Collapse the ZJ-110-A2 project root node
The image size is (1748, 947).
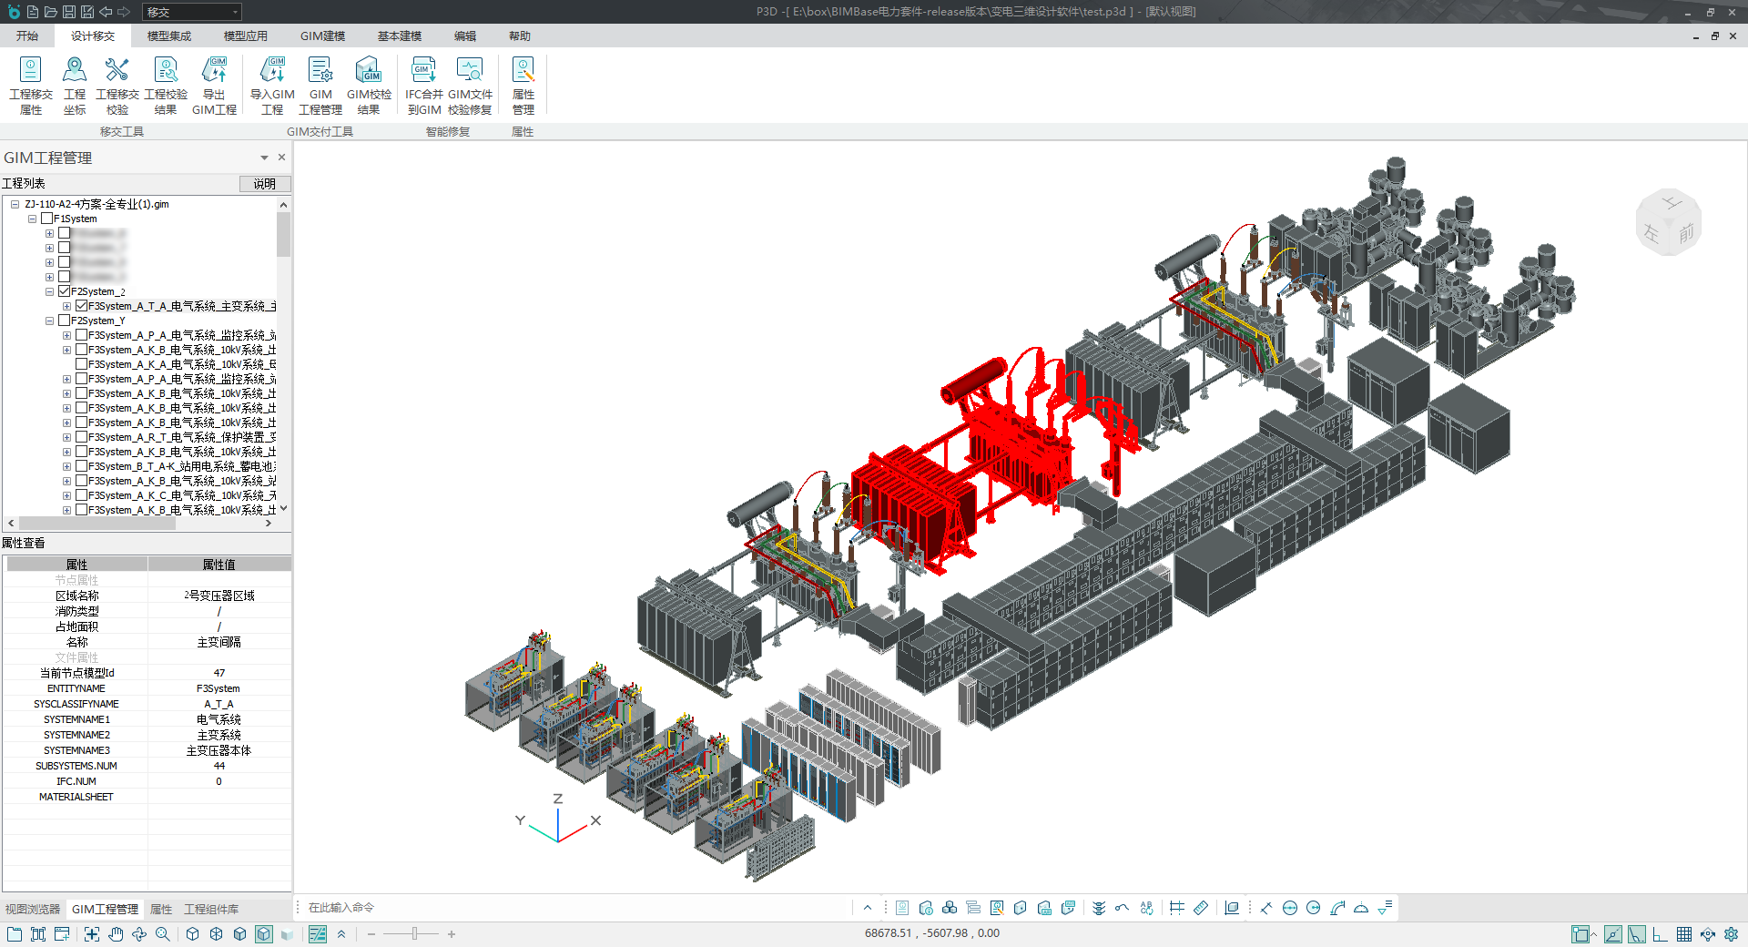click(15, 204)
